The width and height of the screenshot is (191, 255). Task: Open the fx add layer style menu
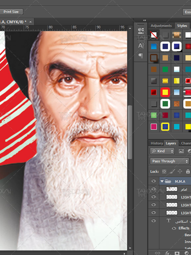pyautogui.click(x=167, y=253)
